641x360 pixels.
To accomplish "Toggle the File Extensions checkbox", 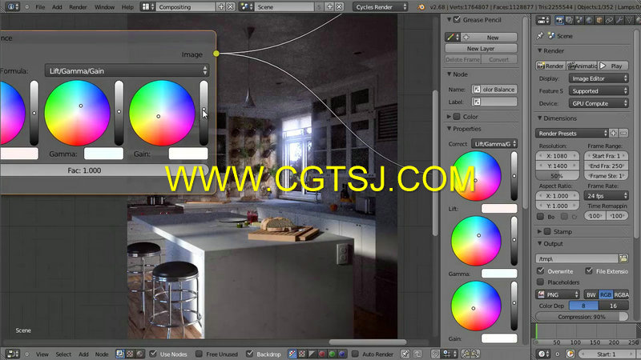I will pos(589,270).
